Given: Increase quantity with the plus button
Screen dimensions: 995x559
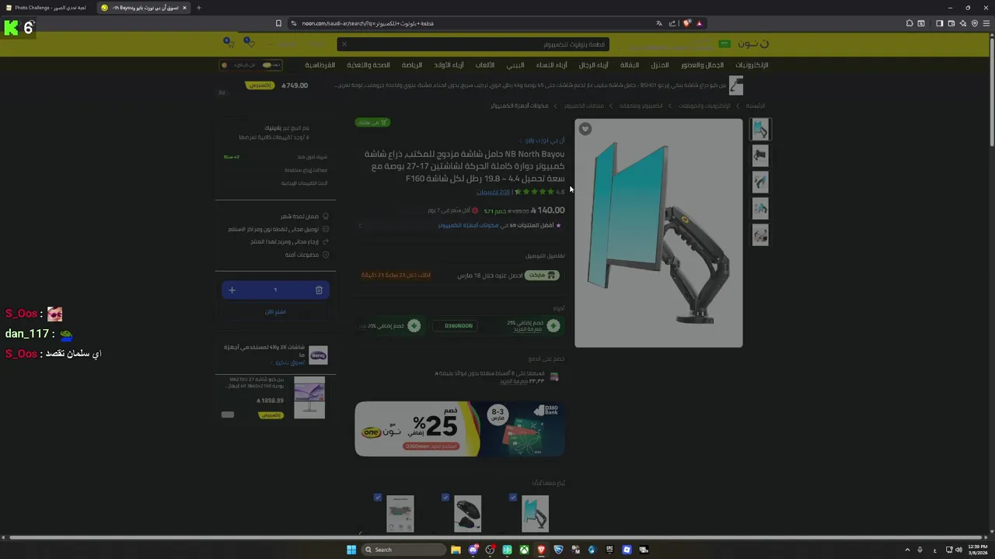Looking at the screenshot, I should point(232,290).
